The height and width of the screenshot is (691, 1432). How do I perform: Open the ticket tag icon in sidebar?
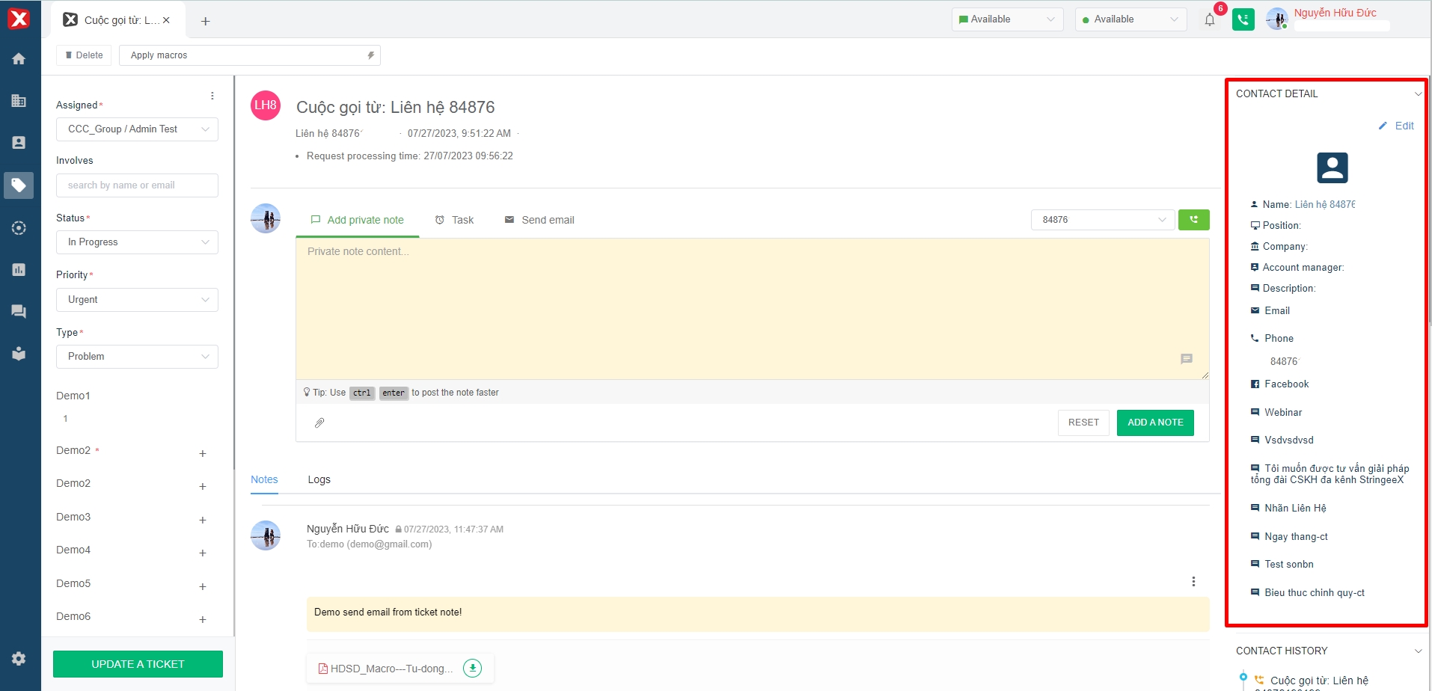point(19,185)
